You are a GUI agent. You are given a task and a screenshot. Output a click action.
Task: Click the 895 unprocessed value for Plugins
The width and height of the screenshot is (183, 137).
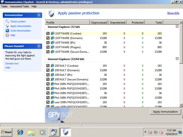pos(105,47)
